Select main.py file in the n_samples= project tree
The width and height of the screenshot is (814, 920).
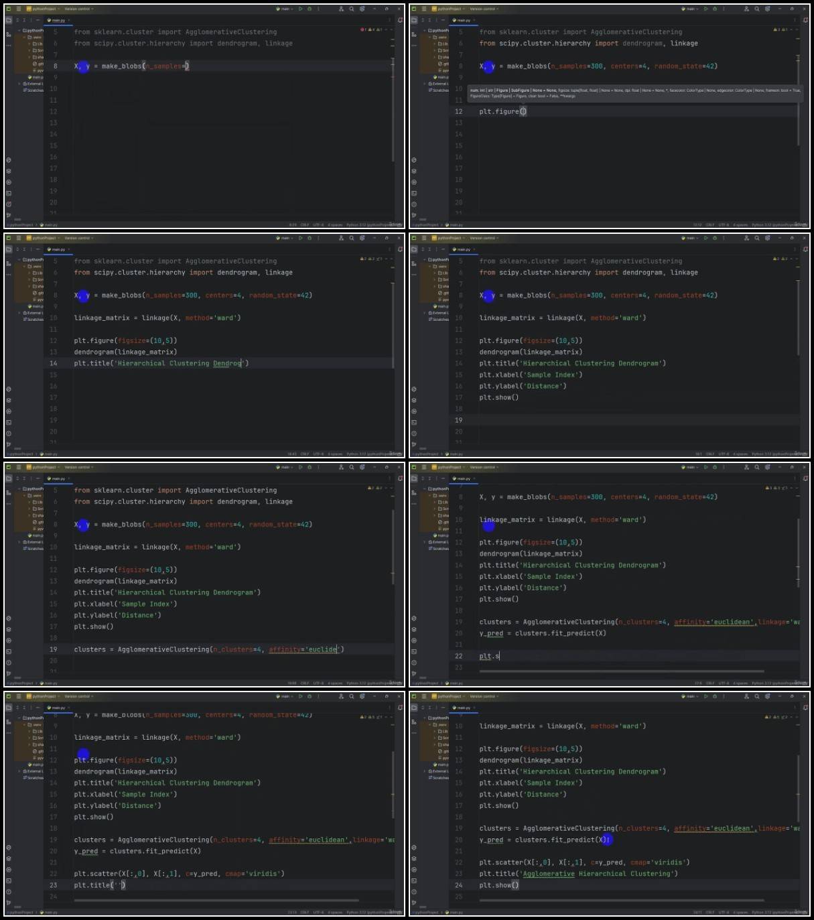pyautogui.click(x=36, y=77)
